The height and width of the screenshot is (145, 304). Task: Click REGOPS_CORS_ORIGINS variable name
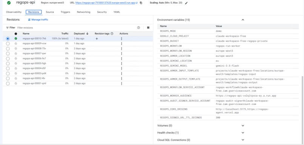tap(174, 109)
